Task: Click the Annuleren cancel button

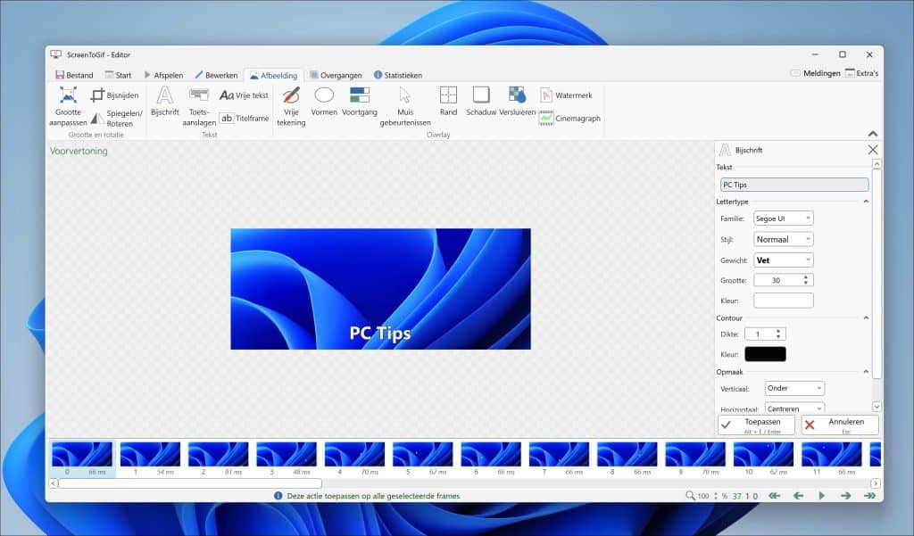Action: [x=839, y=425]
